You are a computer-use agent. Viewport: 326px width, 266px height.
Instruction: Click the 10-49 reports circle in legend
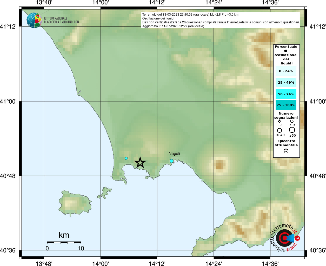tap(280, 130)
